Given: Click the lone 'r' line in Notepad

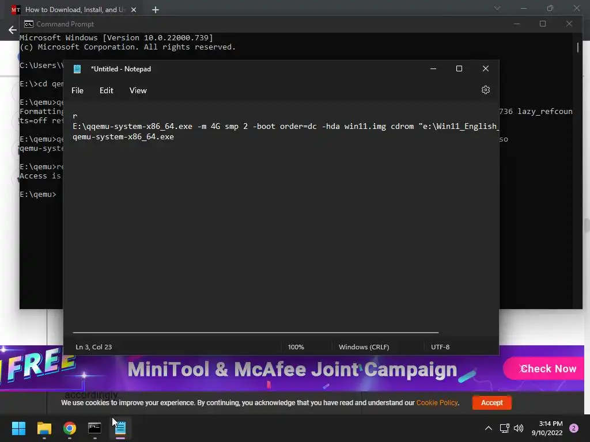Looking at the screenshot, I should (x=75, y=116).
